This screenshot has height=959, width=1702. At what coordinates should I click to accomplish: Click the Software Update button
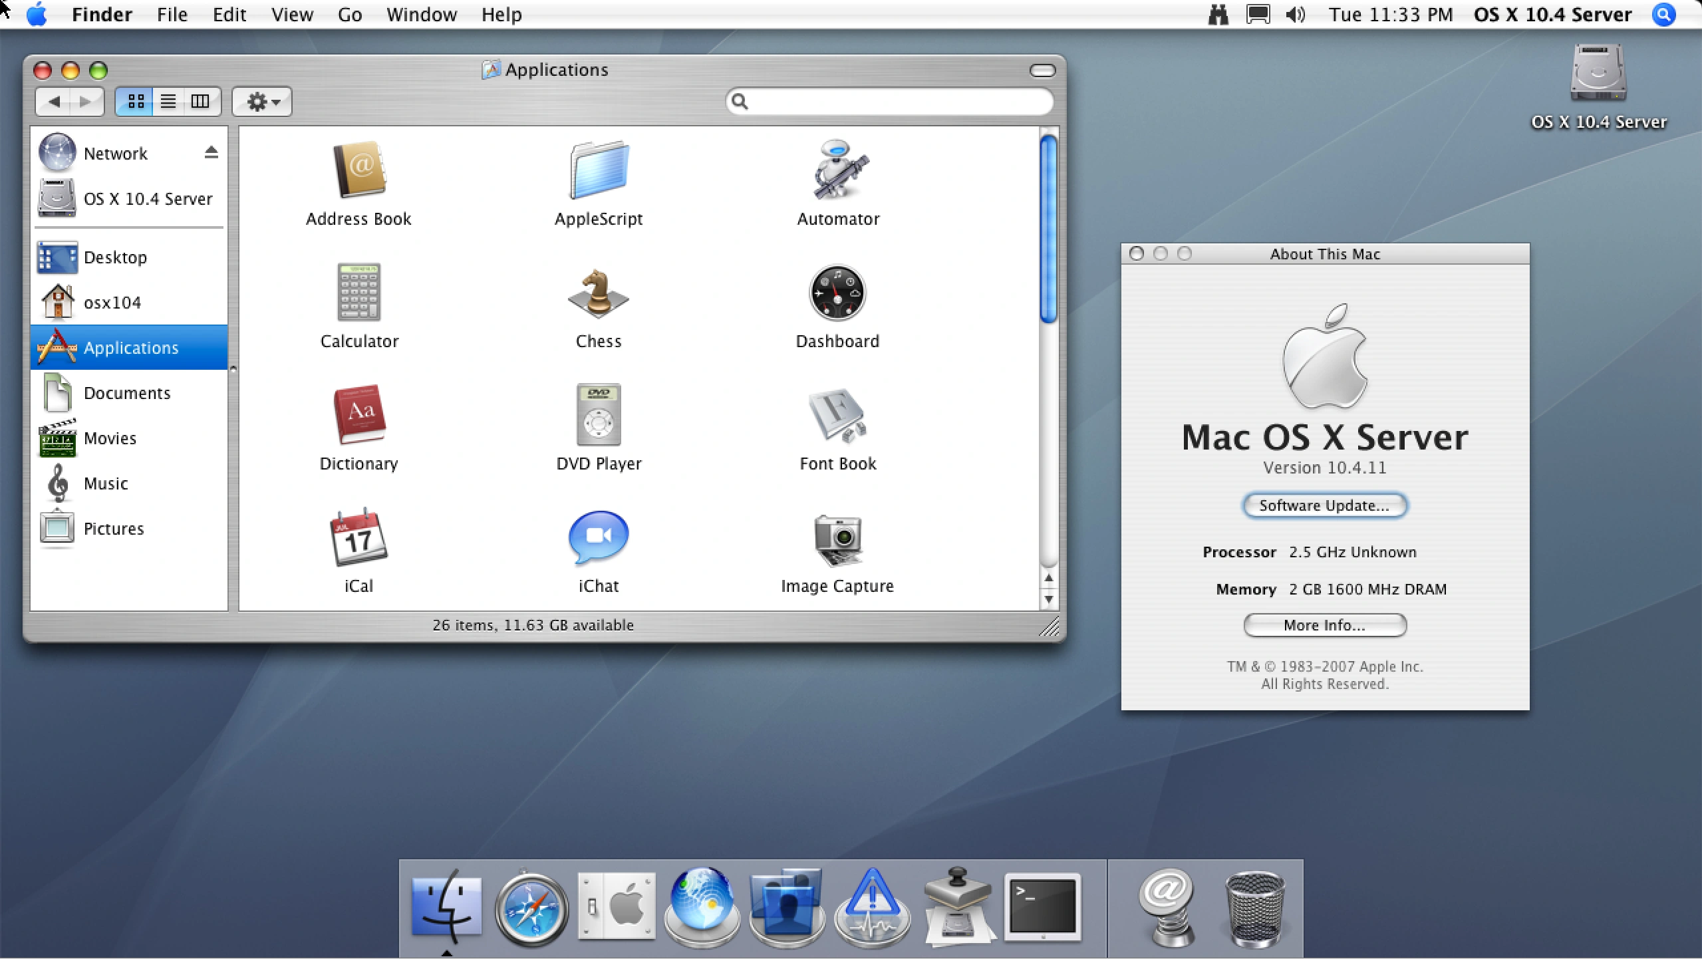click(1323, 505)
